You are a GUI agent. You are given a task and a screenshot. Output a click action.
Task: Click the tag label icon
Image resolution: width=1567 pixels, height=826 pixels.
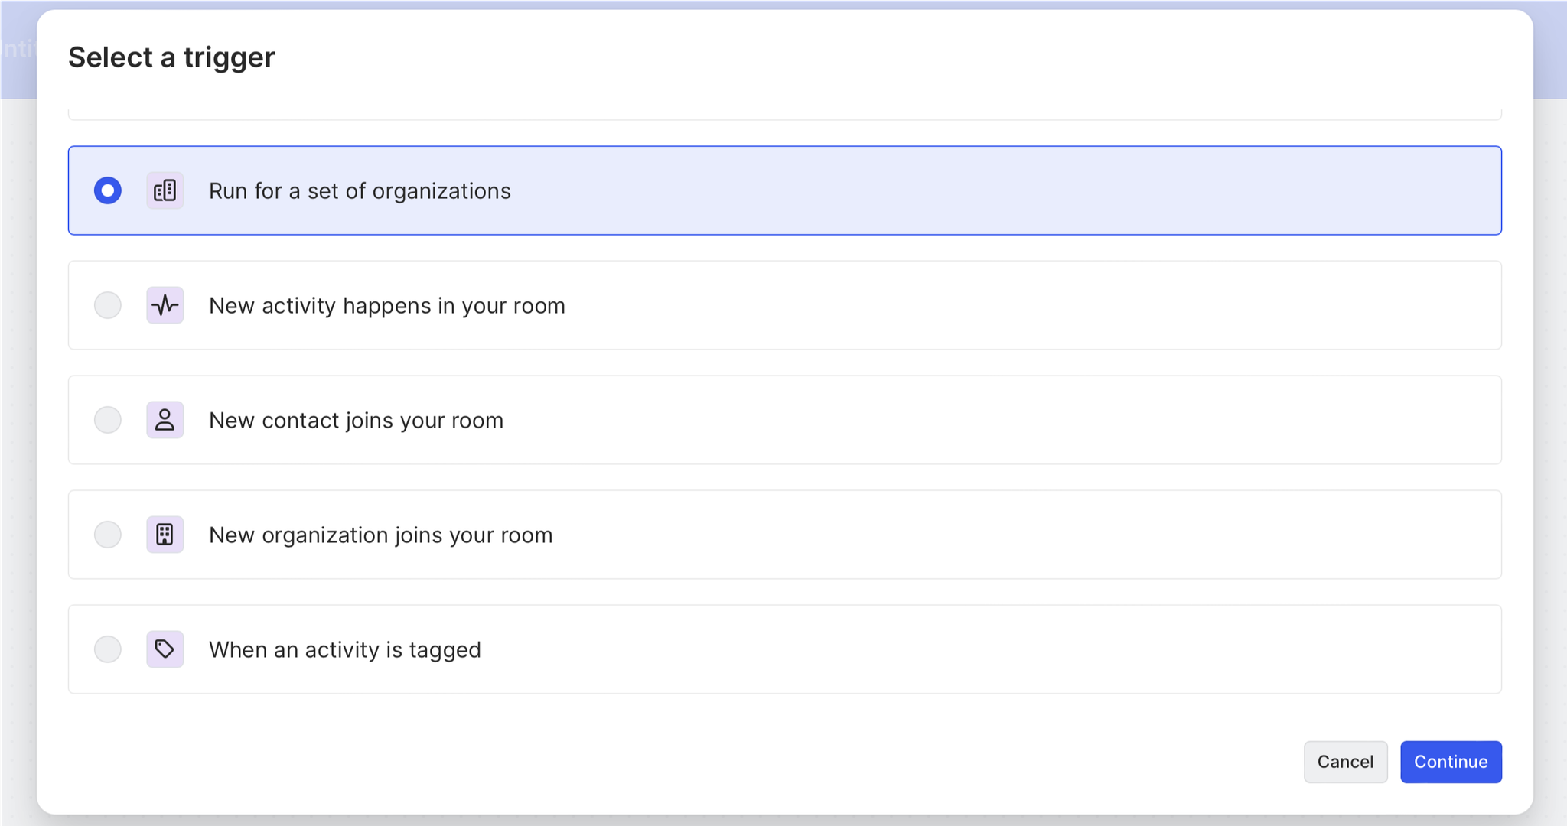165,649
